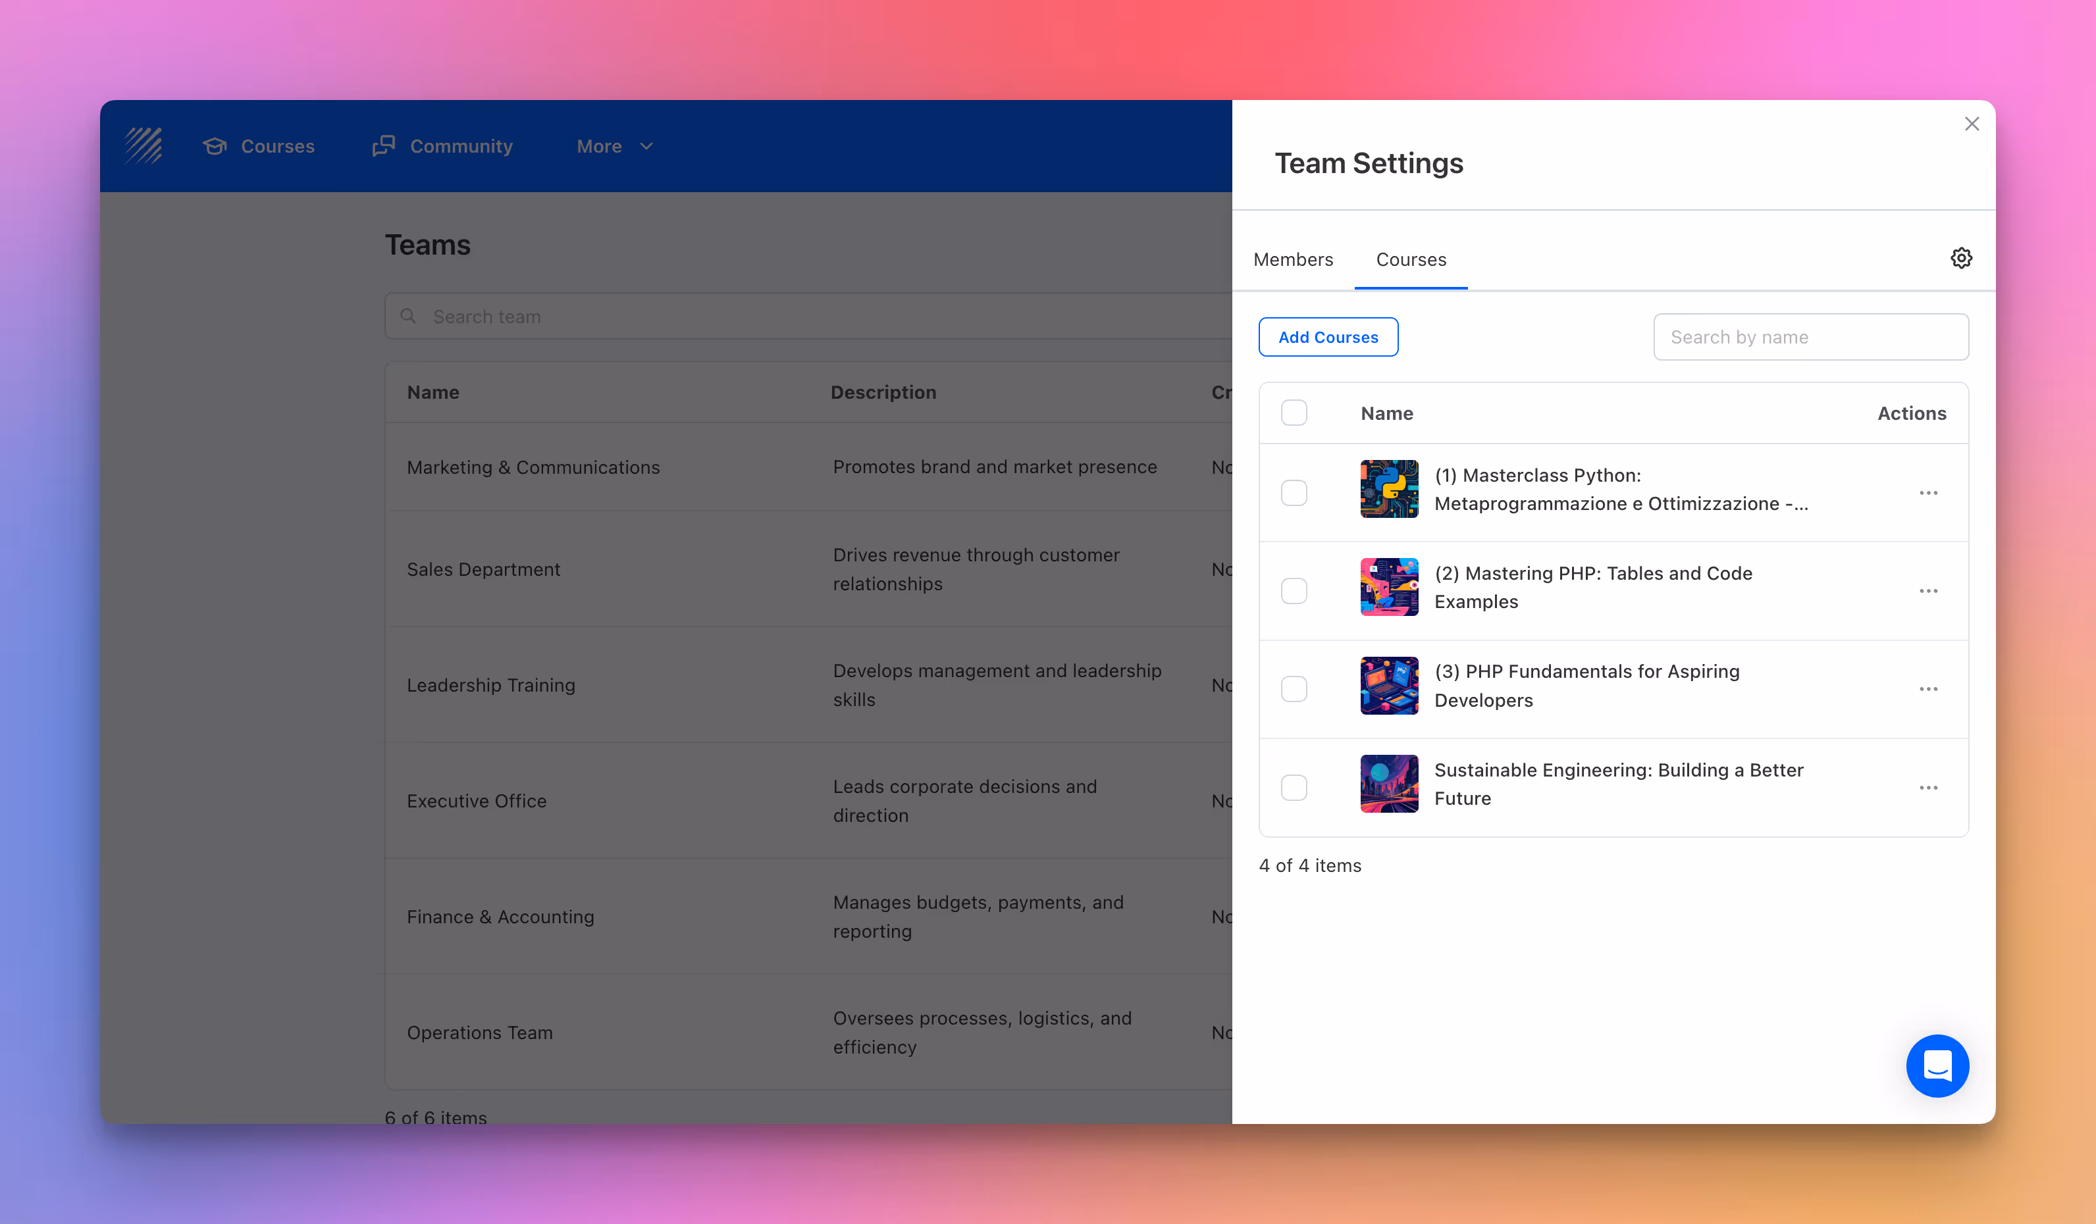Click the Community chat bubbles icon
The width and height of the screenshot is (2096, 1224).
tap(383, 146)
